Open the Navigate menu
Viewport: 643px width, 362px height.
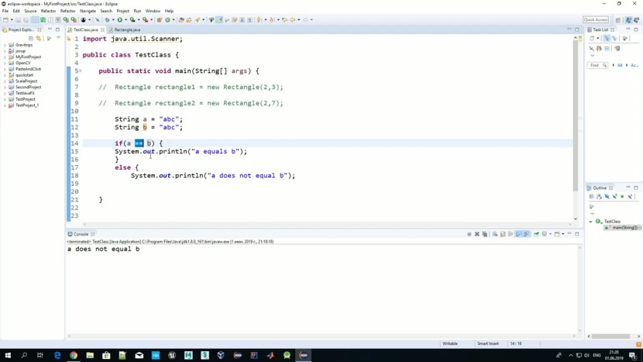(88, 11)
